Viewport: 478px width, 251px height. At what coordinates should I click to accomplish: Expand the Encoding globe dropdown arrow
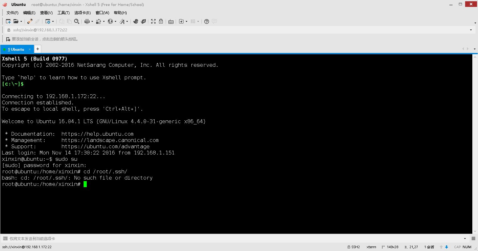tap(115, 22)
